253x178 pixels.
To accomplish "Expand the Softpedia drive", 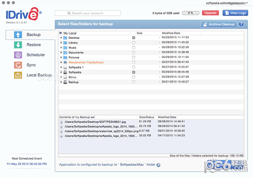I will 61,72.
